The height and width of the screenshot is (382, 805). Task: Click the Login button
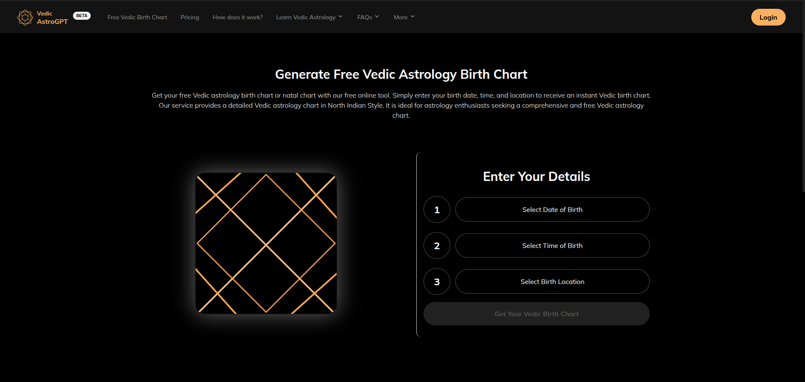[768, 17]
